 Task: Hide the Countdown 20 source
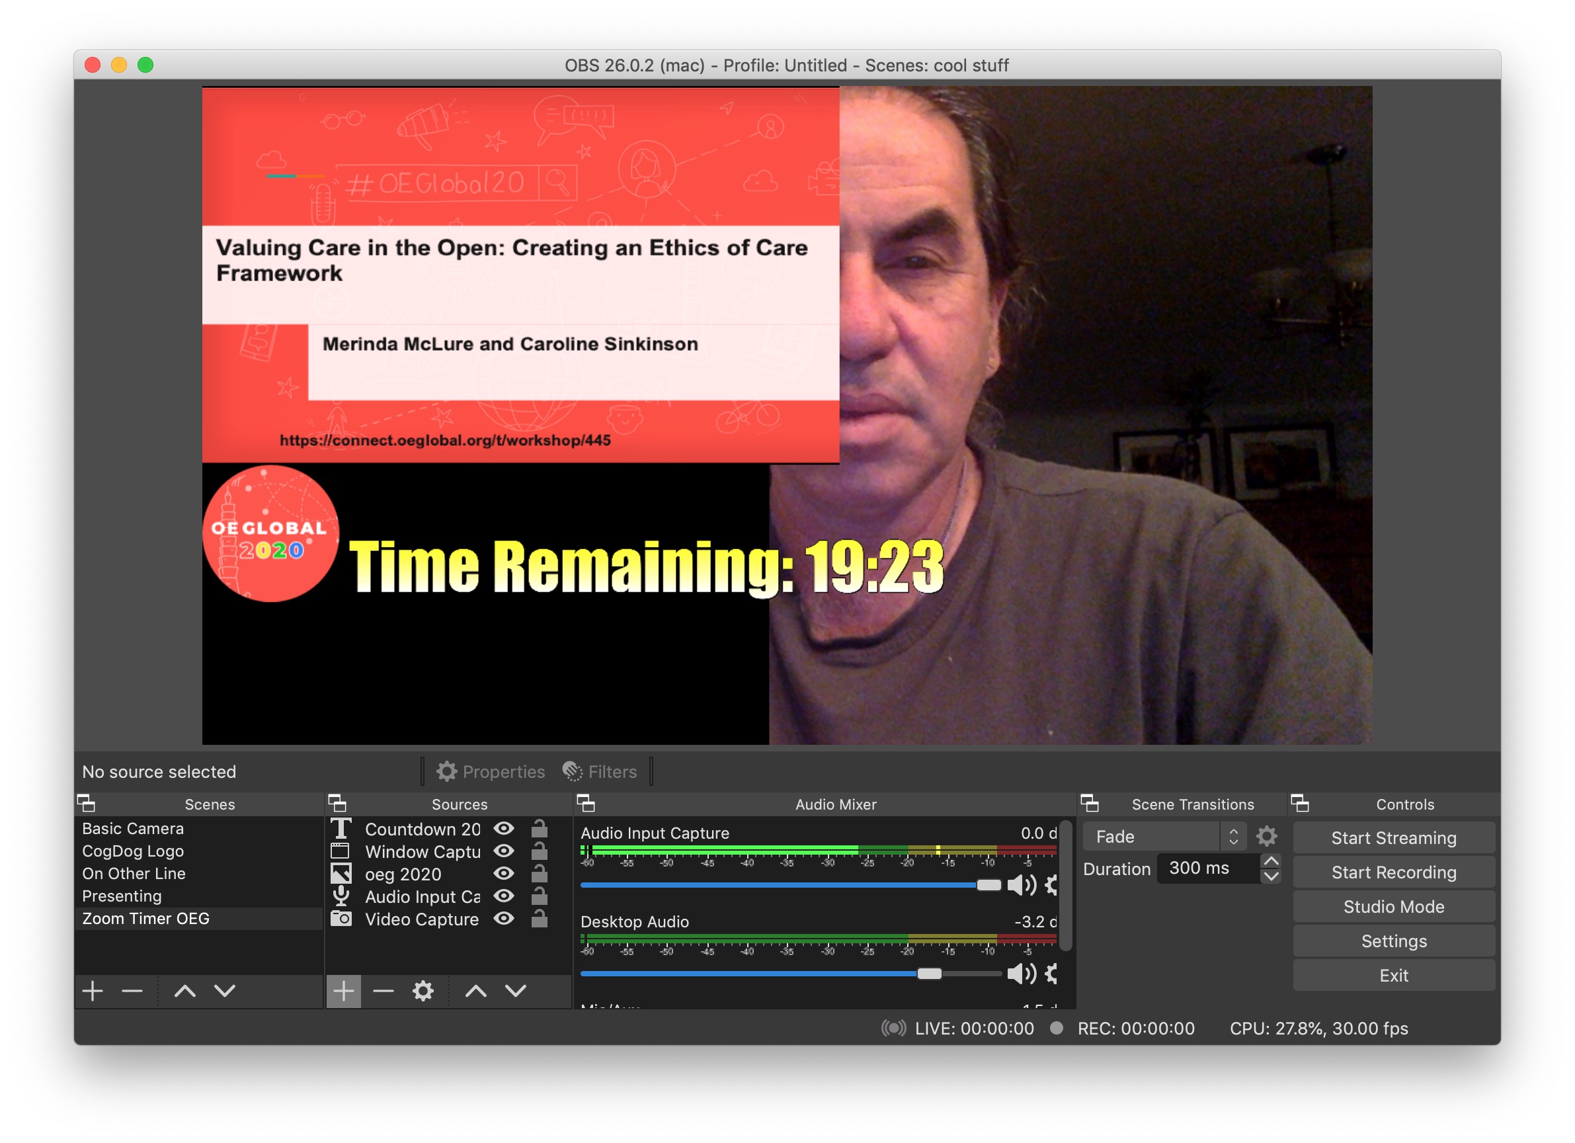(x=504, y=828)
